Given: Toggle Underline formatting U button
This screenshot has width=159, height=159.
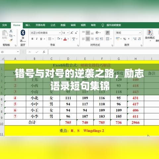Looking at the screenshot, I should pyautogui.click(x=41, y=39).
